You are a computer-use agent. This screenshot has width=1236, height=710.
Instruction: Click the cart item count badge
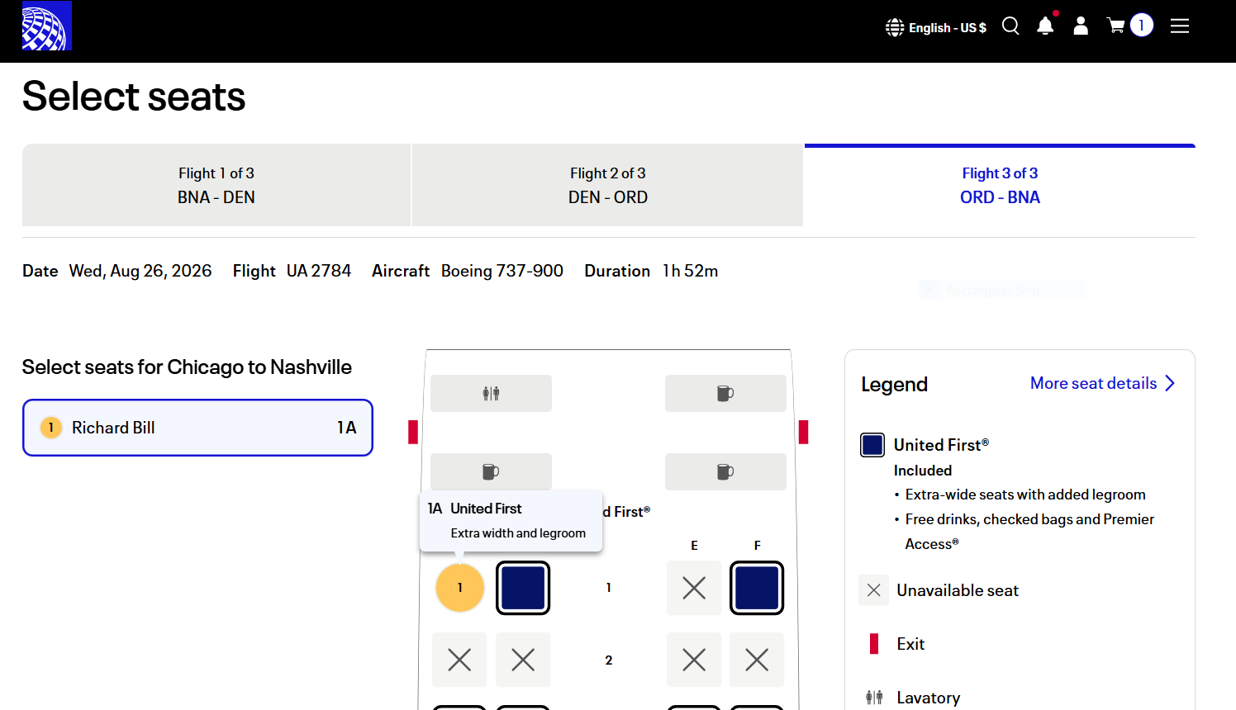click(1141, 26)
